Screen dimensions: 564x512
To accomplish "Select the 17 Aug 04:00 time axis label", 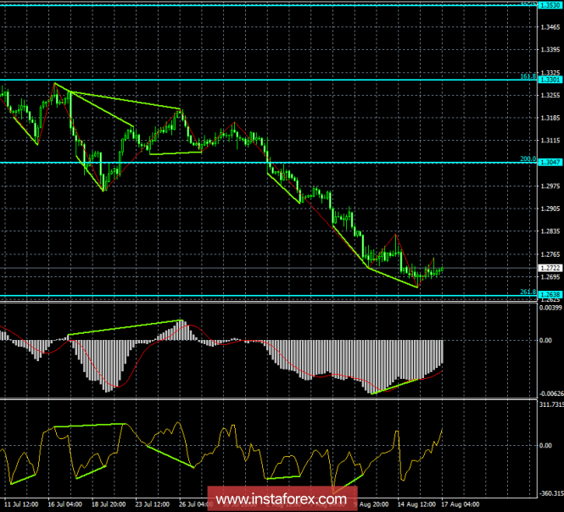I will point(460,504).
